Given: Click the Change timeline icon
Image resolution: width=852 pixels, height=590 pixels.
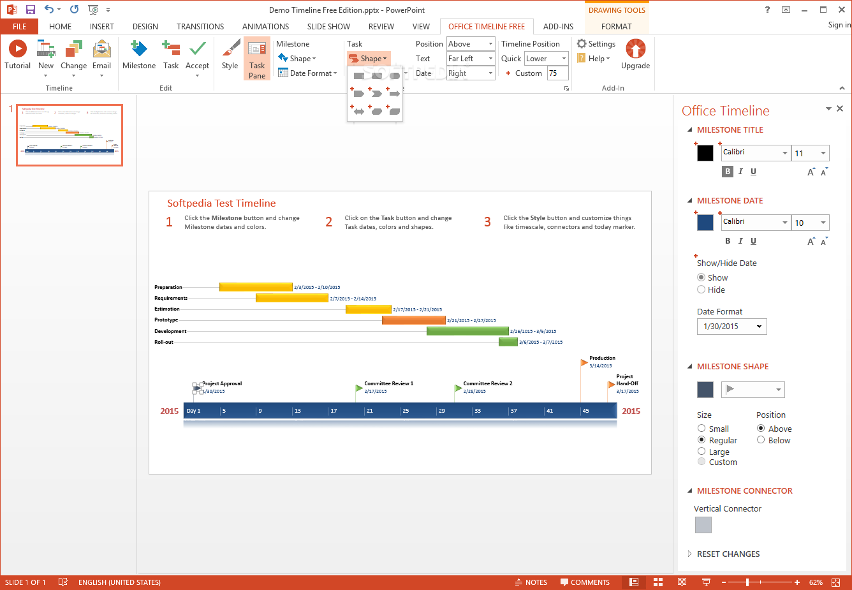Looking at the screenshot, I should pyautogui.click(x=74, y=48).
